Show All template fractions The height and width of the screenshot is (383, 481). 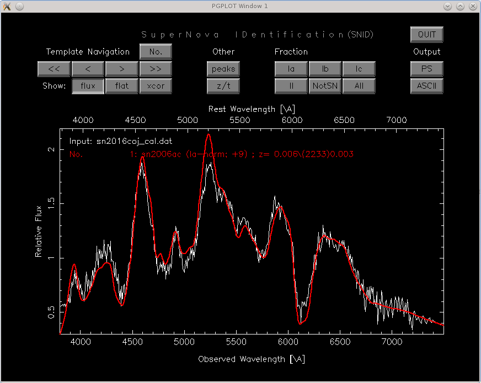[x=359, y=86]
